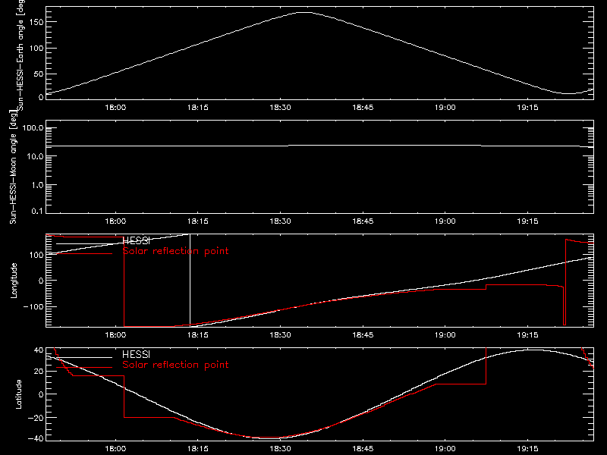Click 19:00 under the Latitude plot
Viewport: 607px width, 455px height.
tap(445, 449)
